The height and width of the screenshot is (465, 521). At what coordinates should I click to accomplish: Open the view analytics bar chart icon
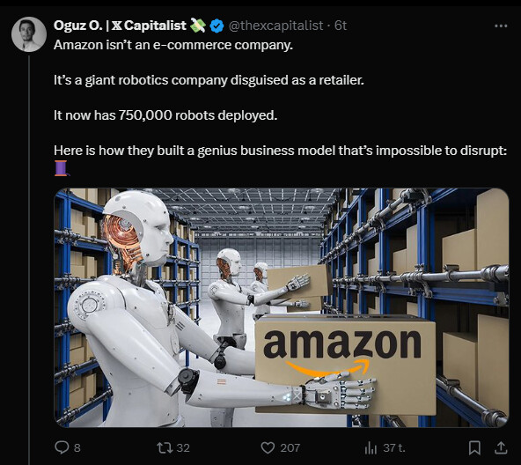371,447
